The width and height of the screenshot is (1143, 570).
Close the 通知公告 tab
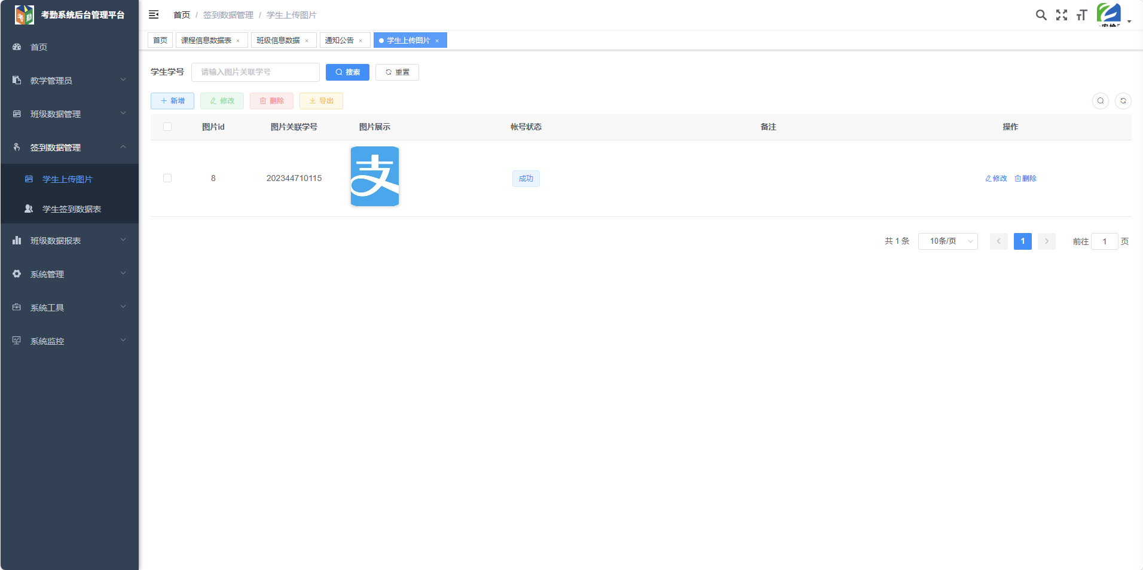click(x=360, y=41)
